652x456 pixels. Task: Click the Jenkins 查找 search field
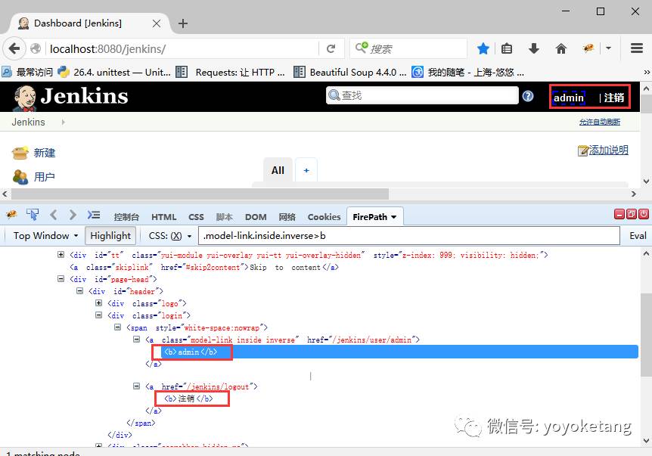click(422, 95)
